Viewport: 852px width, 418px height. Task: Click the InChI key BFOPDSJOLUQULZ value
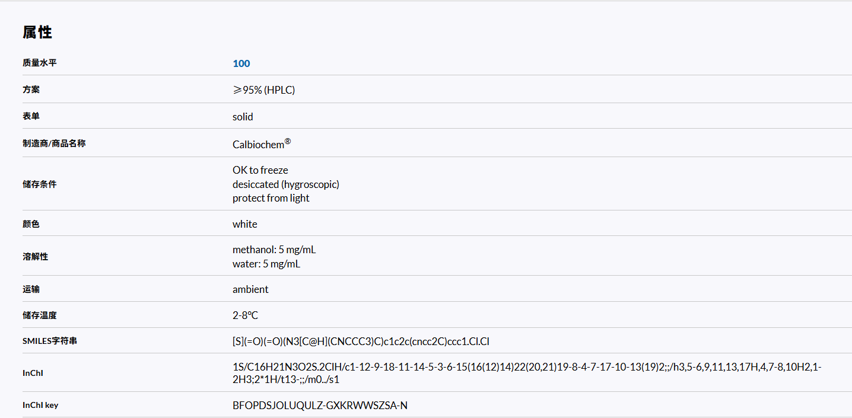320,406
